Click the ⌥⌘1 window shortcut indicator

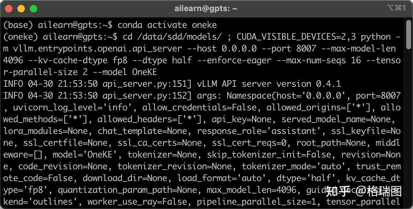(x=396, y=8)
